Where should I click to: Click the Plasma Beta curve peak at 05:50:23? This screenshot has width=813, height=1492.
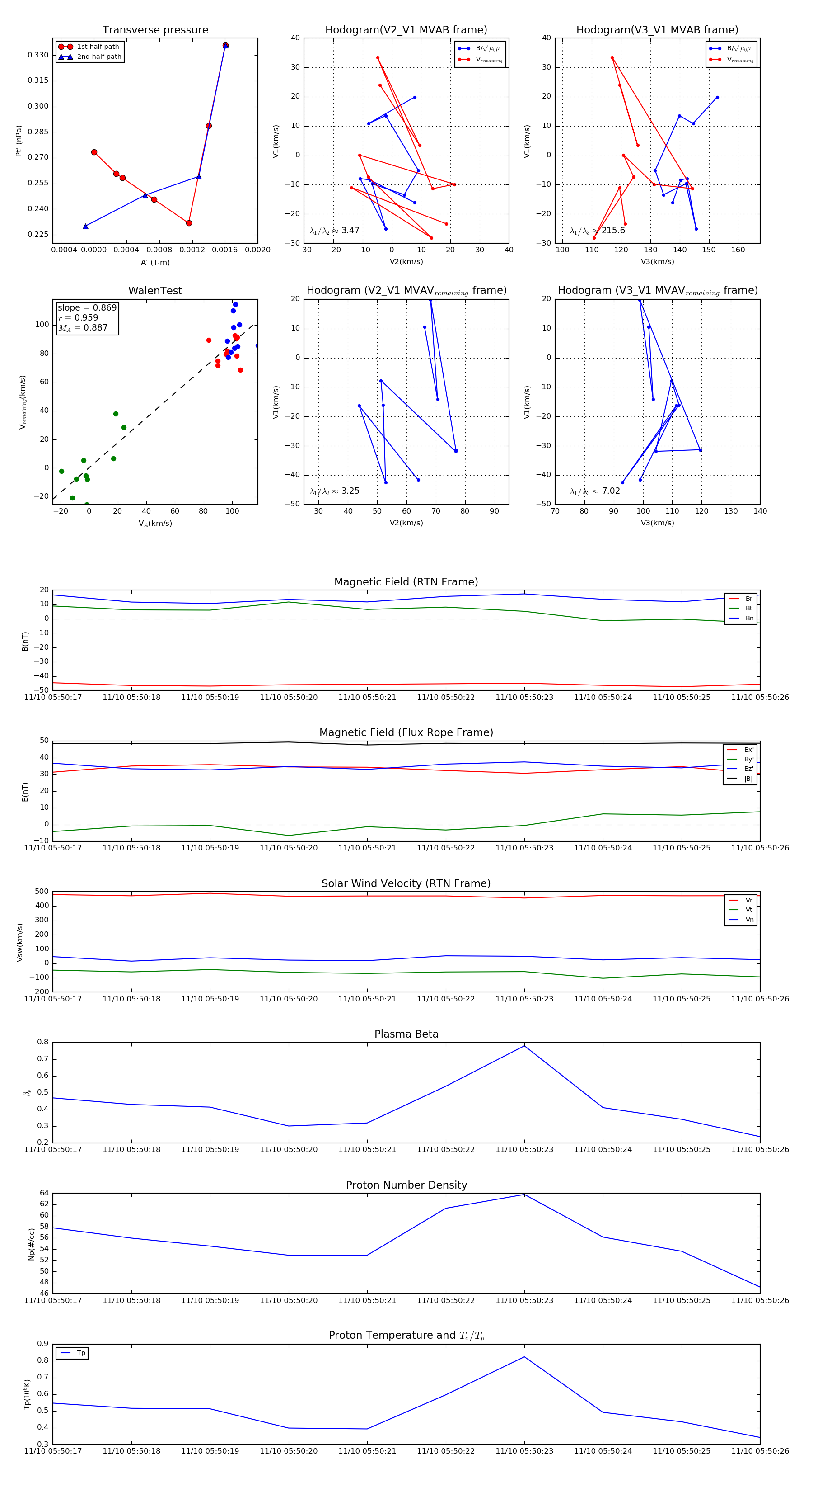(524, 1045)
